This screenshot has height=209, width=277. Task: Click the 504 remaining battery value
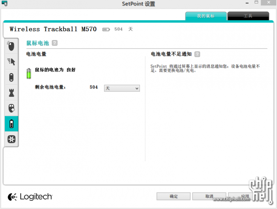click(x=94, y=87)
